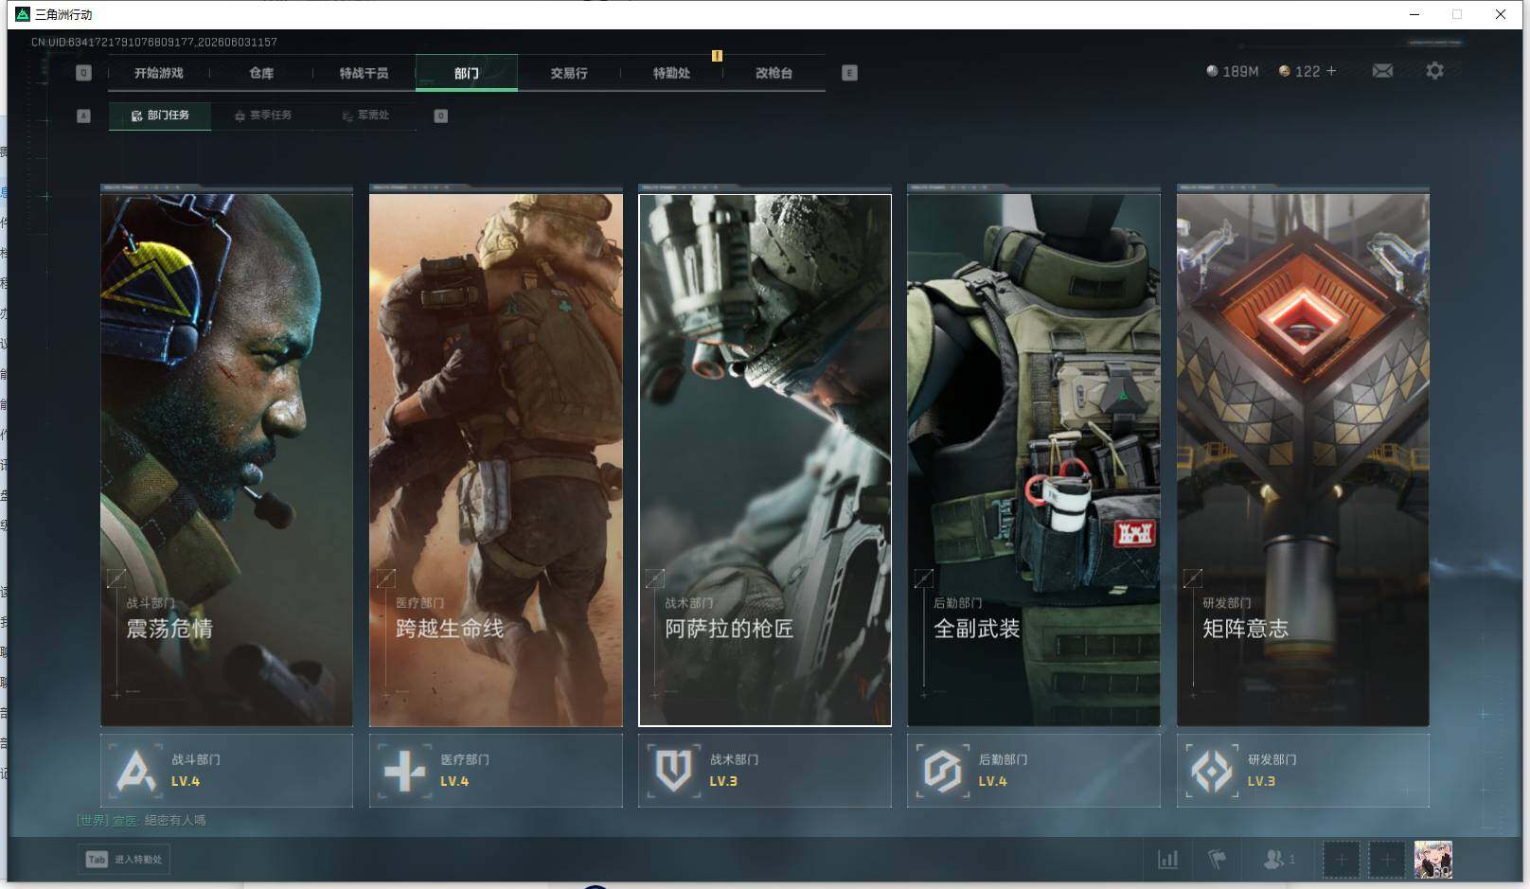The height and width of the screenshot is (889, 1530).
Task: Open the 特勤处 tab
Action: pyautogui.click(x=671, y=73)
